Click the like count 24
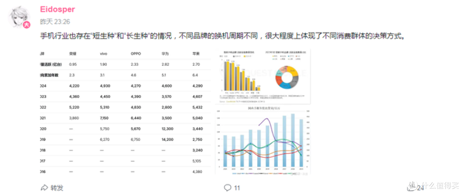The width and height of the screenshot is (463, 195). coord(420,188)
